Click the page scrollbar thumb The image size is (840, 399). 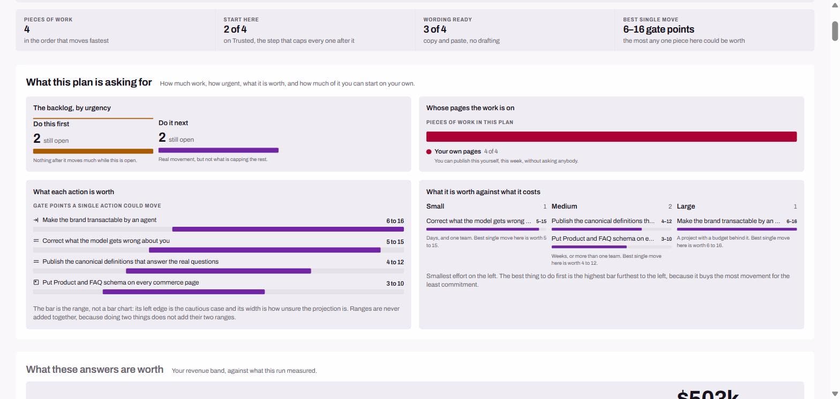(834, 30)
